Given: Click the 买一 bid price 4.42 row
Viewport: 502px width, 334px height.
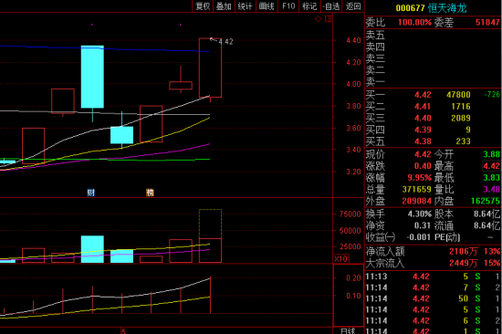Looking at the screenshot, I should [x=433, y=95].
